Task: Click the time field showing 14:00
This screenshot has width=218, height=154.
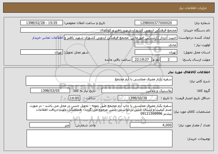Action: click(74, 98)
